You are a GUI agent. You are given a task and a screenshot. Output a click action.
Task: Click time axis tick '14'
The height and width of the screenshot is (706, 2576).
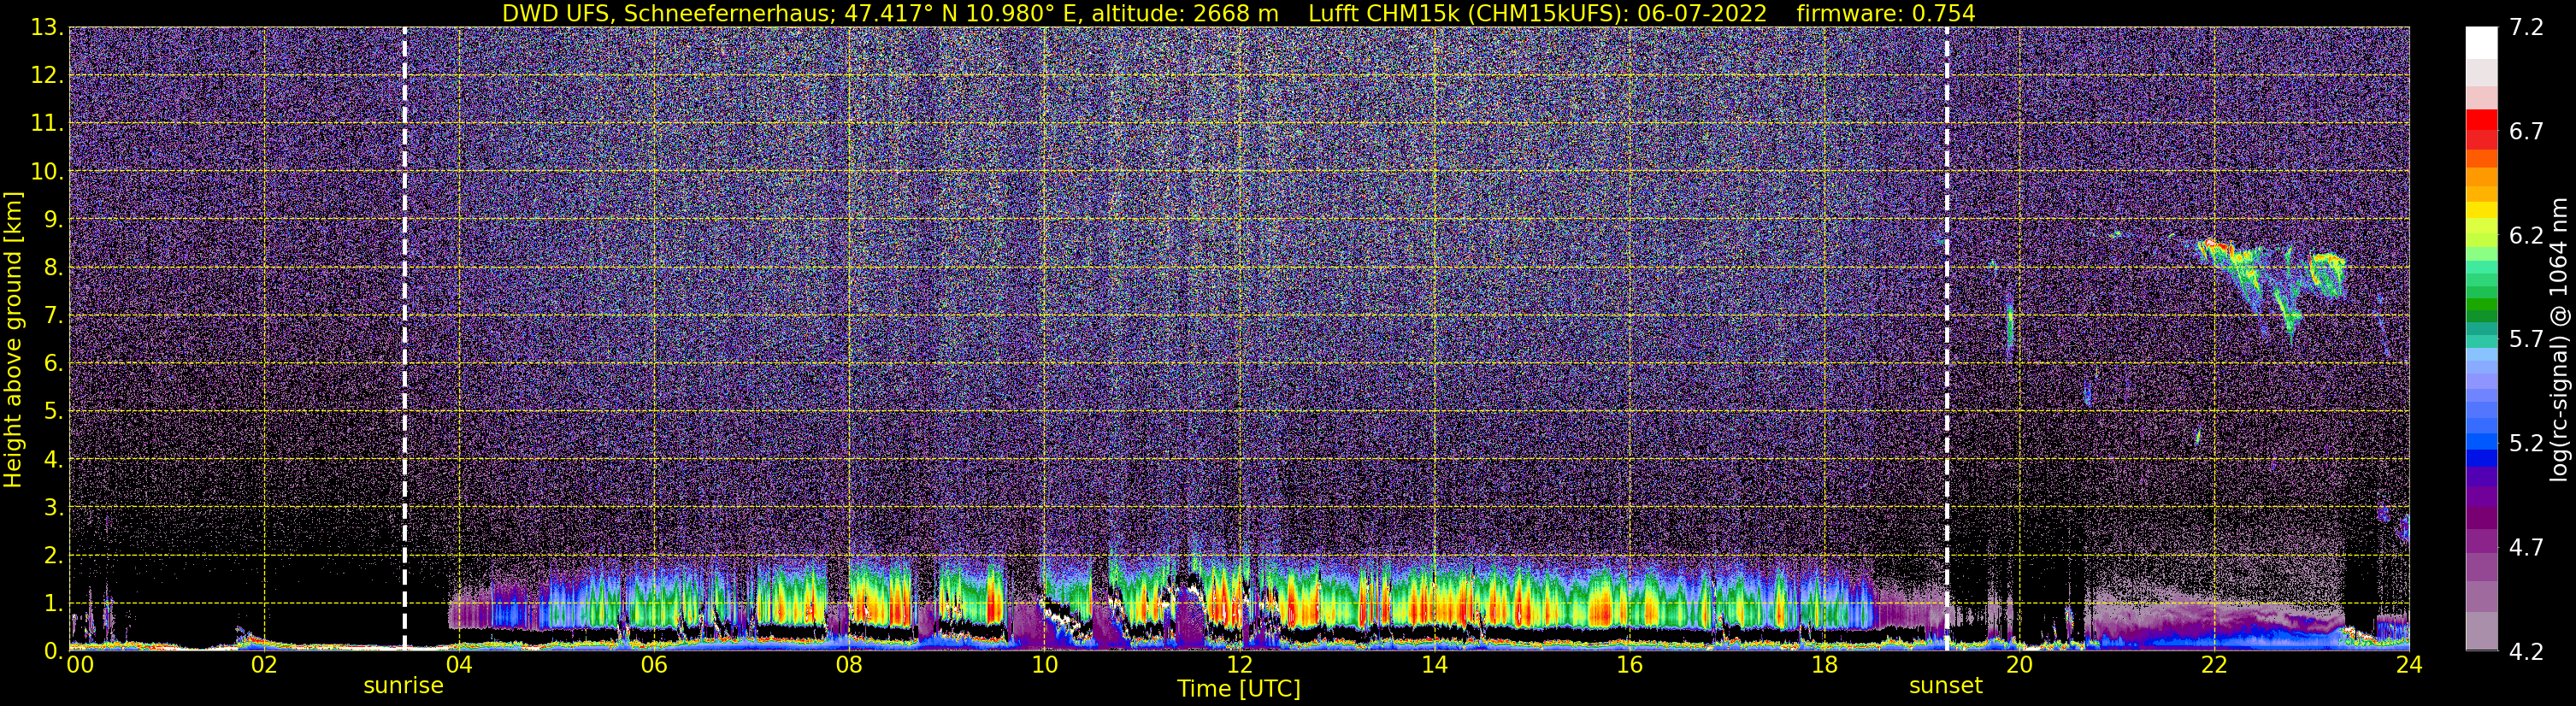point(1433,665)
